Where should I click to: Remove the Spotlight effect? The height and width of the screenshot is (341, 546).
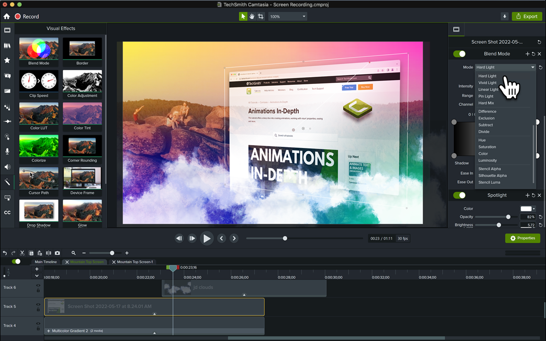pos(539,195)
